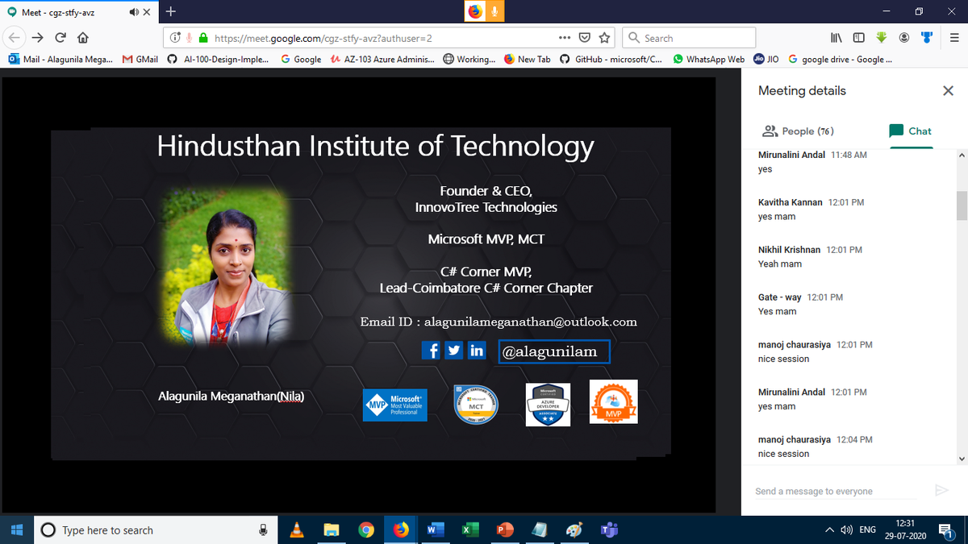Screen dimensions: 968x544
Task: Open the New Tab bookmark
Action: click(527, 59)
